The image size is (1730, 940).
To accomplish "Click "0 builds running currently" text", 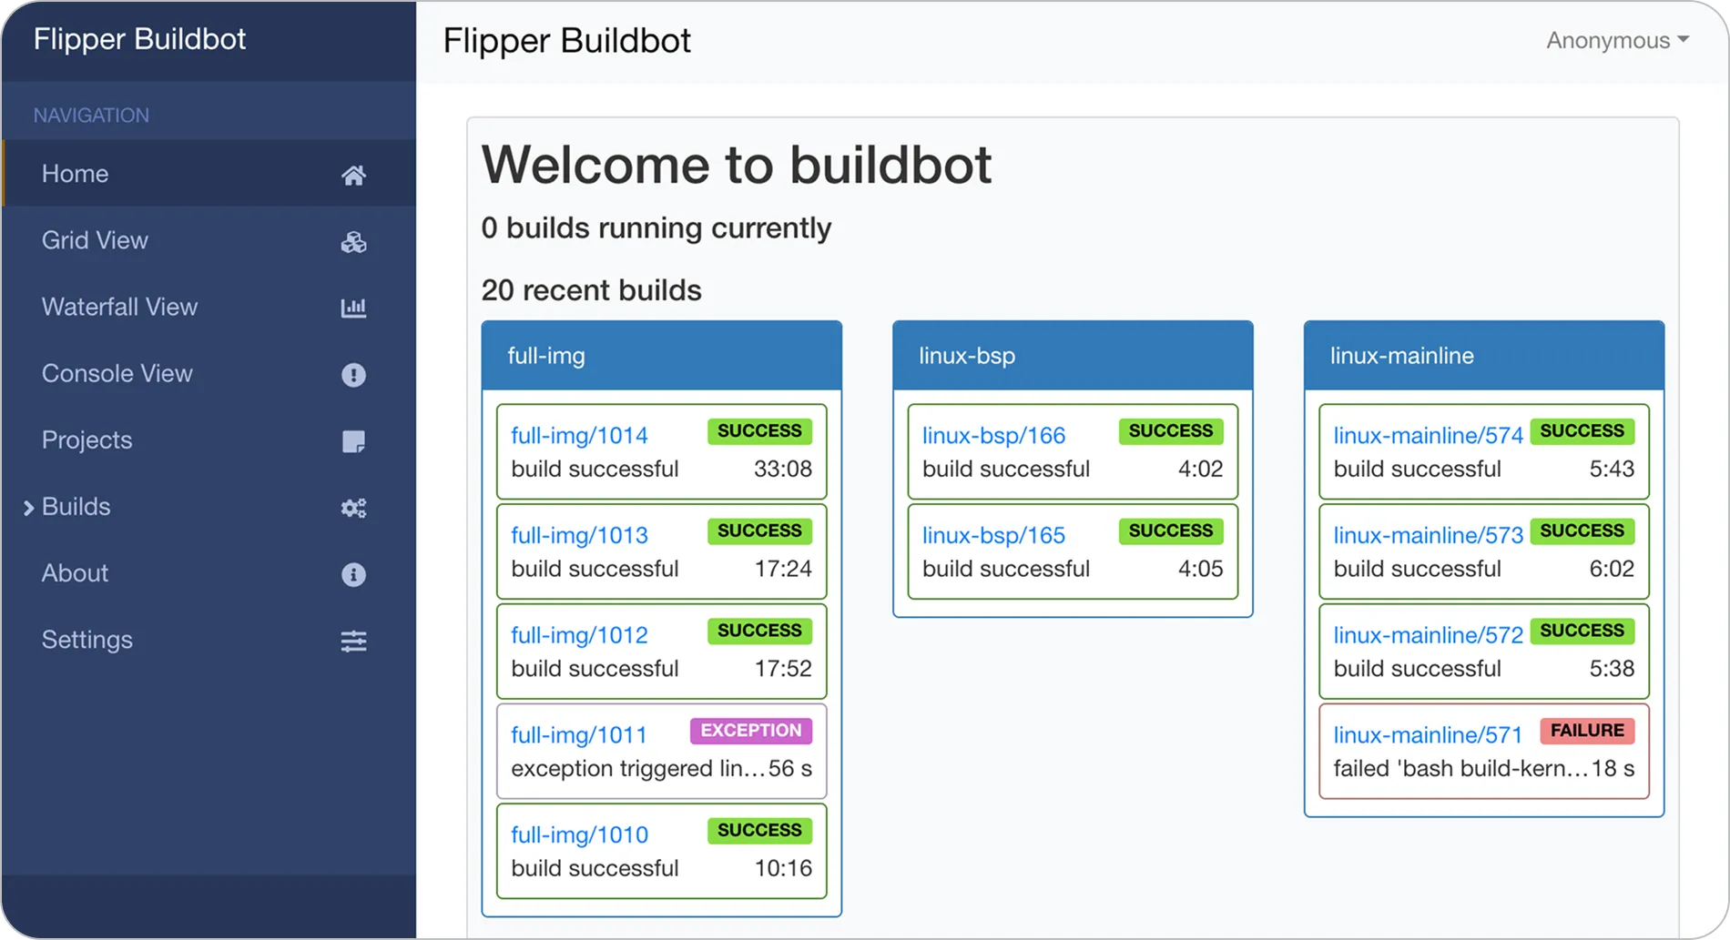I will [x=656, y=227].
